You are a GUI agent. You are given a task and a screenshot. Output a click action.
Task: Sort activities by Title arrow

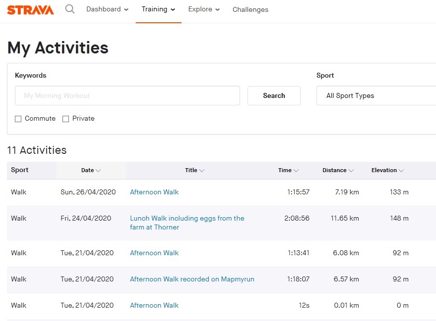pyautogui.click(x=202, y=171)
